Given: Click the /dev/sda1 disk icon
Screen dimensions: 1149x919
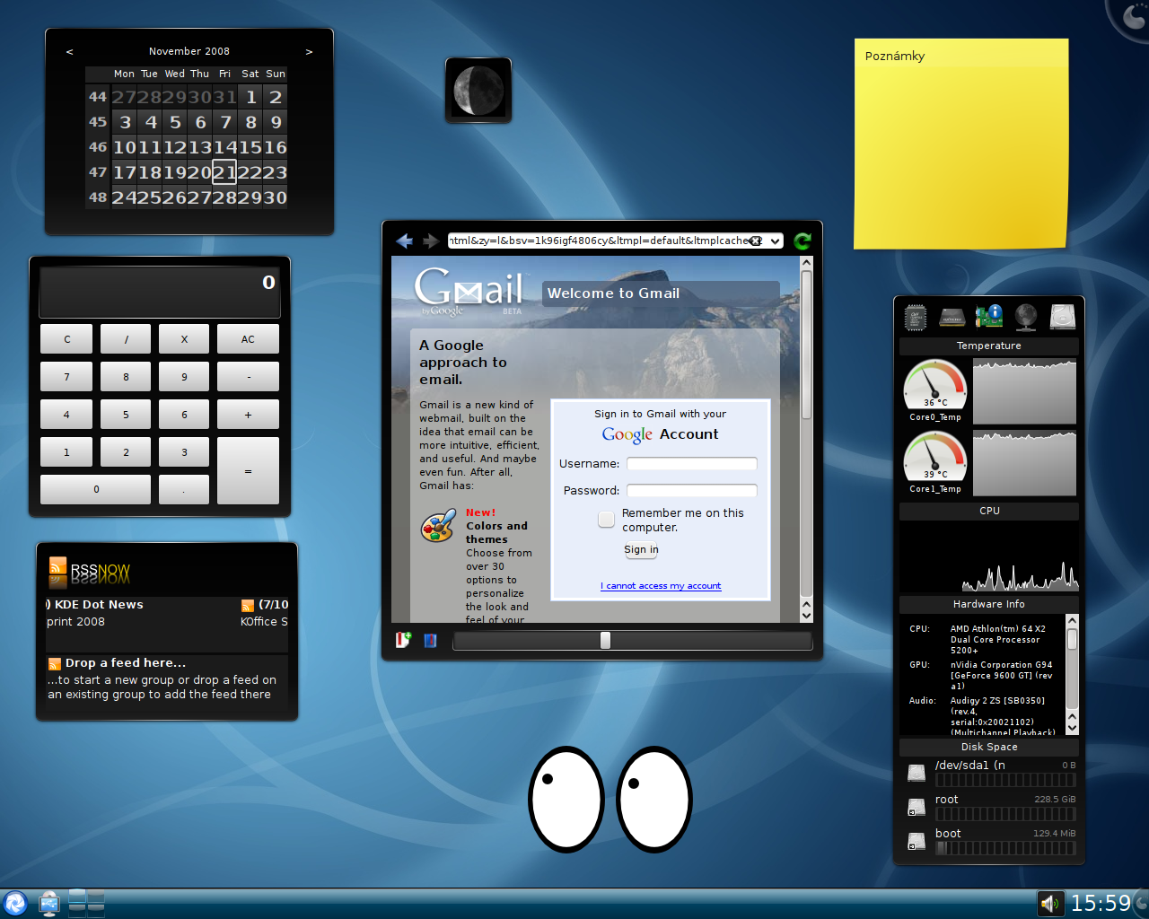Looking at the screenshot, I should click(917, 773).
